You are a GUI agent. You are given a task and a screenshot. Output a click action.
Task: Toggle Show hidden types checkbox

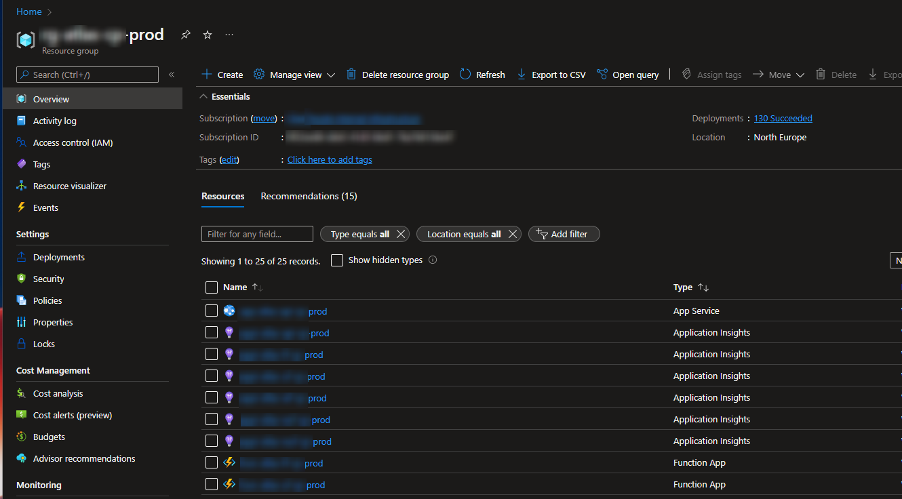pos(337,260)
